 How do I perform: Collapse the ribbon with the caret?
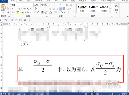[128, 16]
